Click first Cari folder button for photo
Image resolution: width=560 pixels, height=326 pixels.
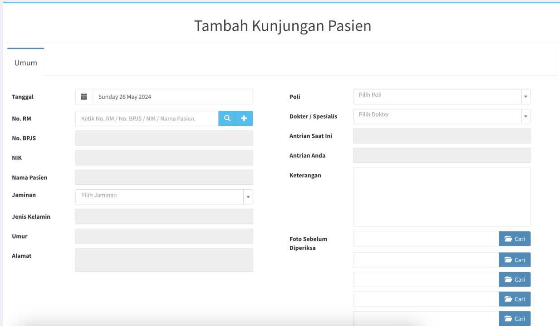tap(514, 239)
